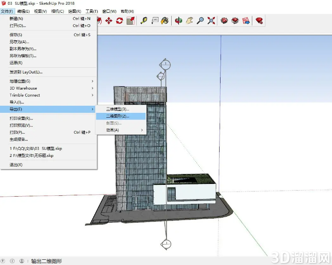Click the Zoom Extents icon
This screenshot has height=265, width=332.
pyautogui.click(x=211, y=20)
